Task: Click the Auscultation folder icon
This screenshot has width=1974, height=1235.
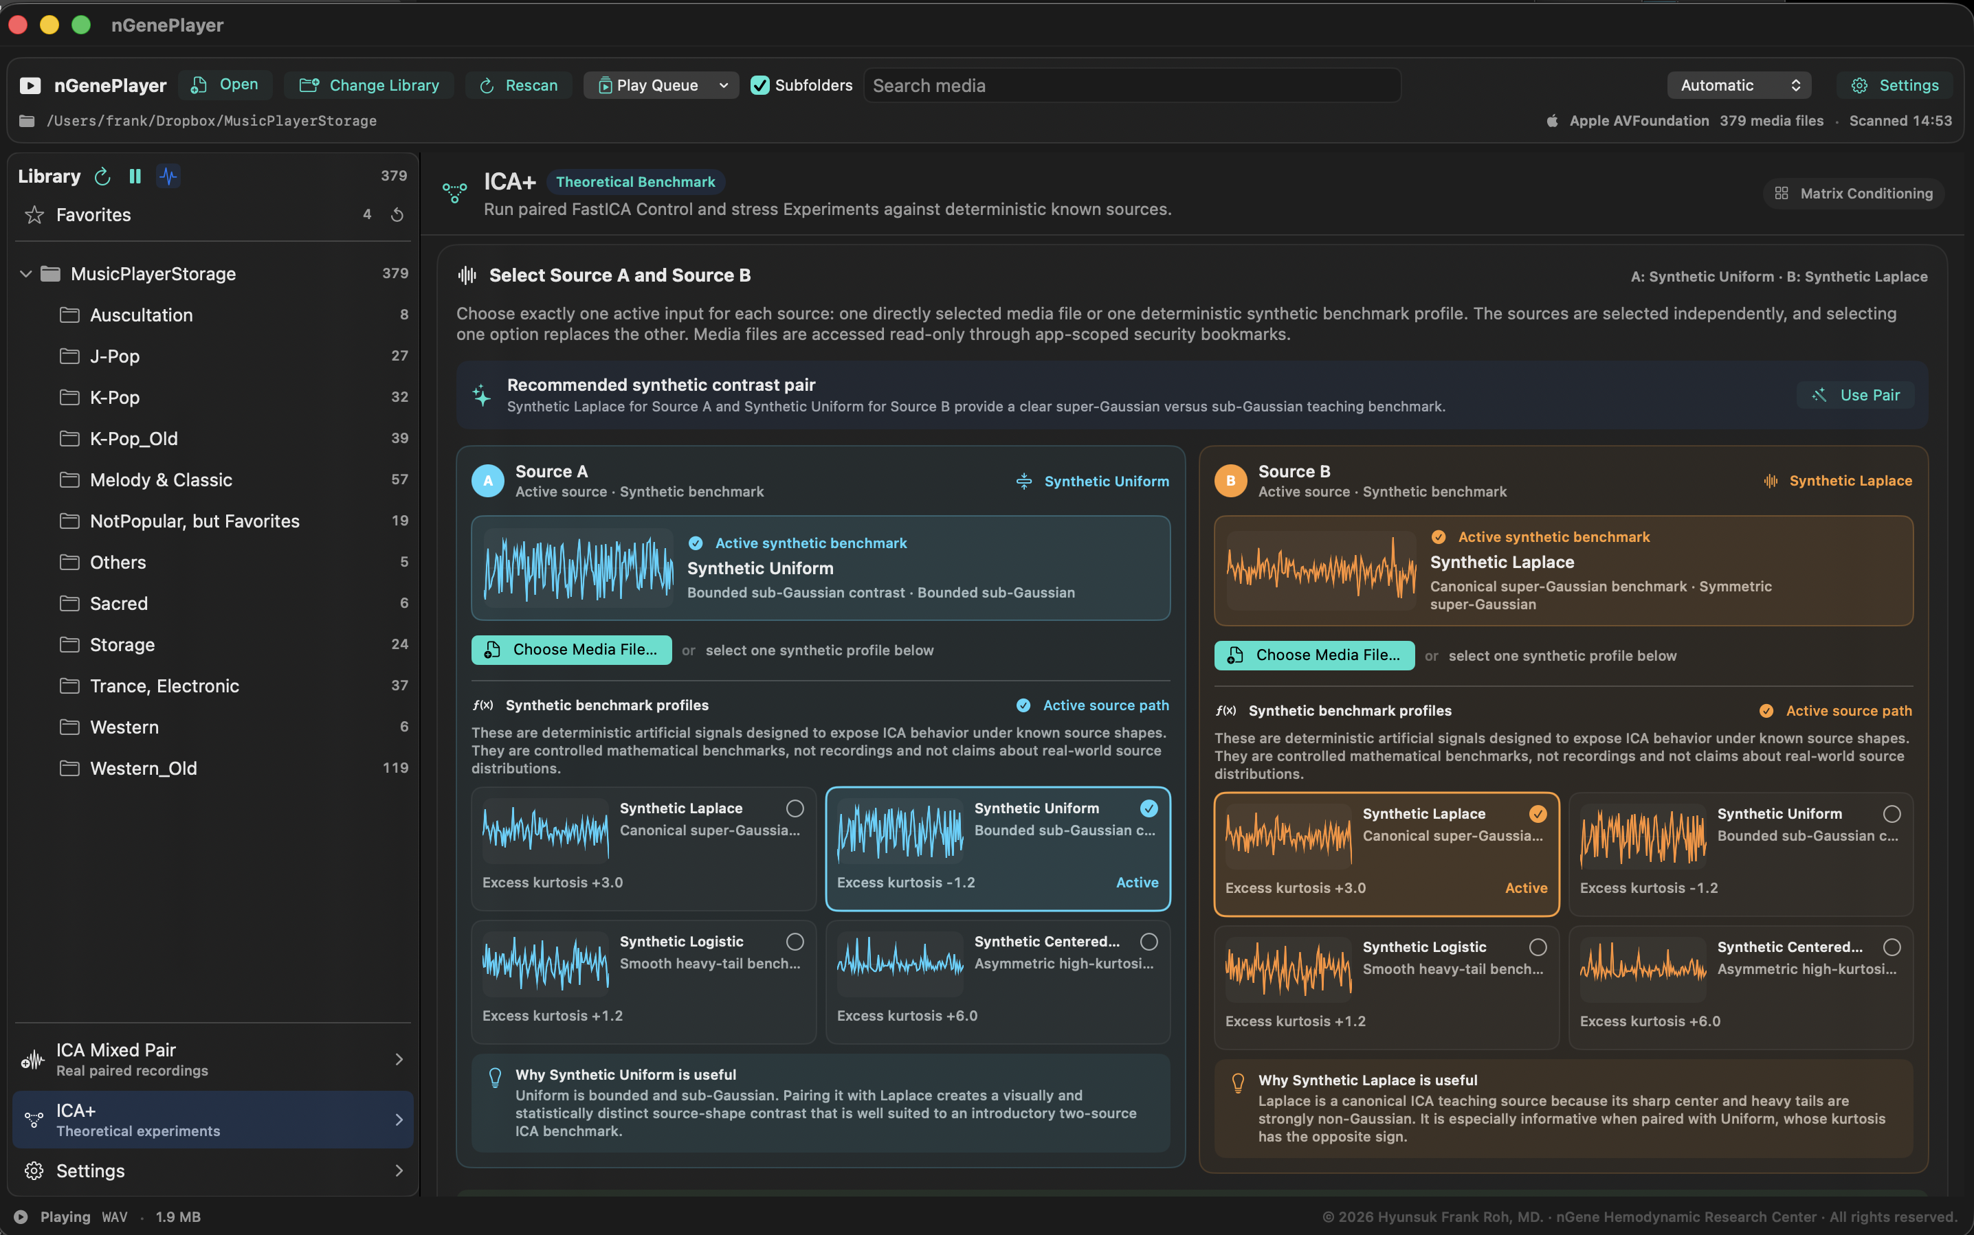Action: 69,315
